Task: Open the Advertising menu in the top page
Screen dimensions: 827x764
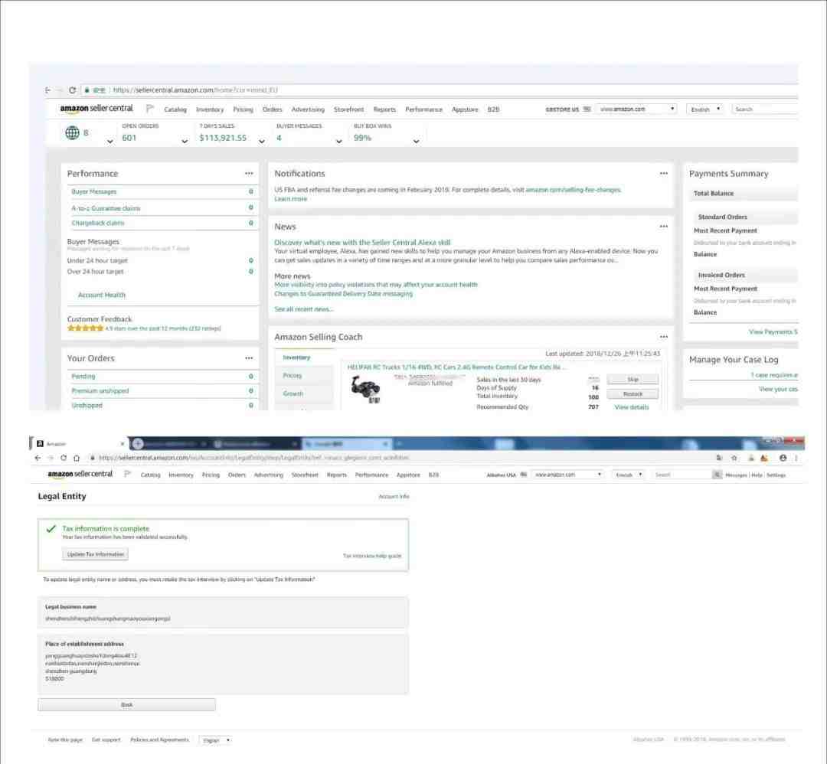Action: (x=308, y=109)
